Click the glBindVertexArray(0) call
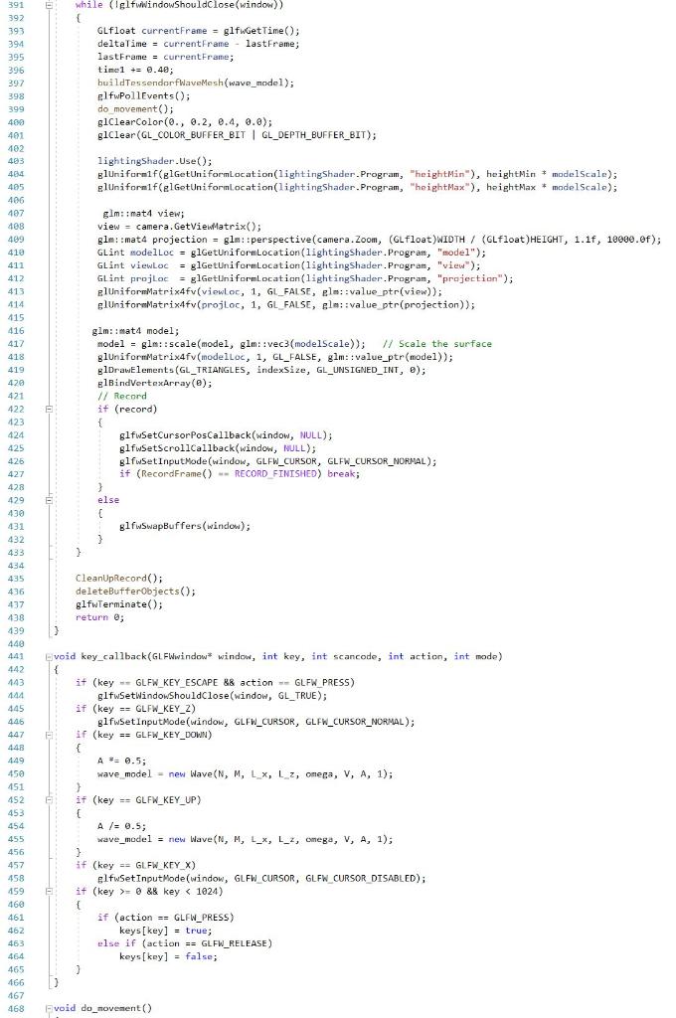The width and height of the screenshot is (676, 1018). click(154, 383)
